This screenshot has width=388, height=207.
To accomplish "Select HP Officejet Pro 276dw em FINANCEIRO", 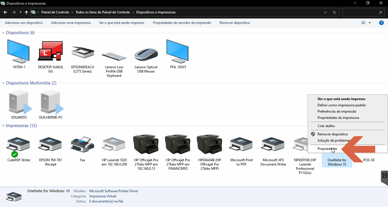I will pyautogui.click(x=178, y=144).
